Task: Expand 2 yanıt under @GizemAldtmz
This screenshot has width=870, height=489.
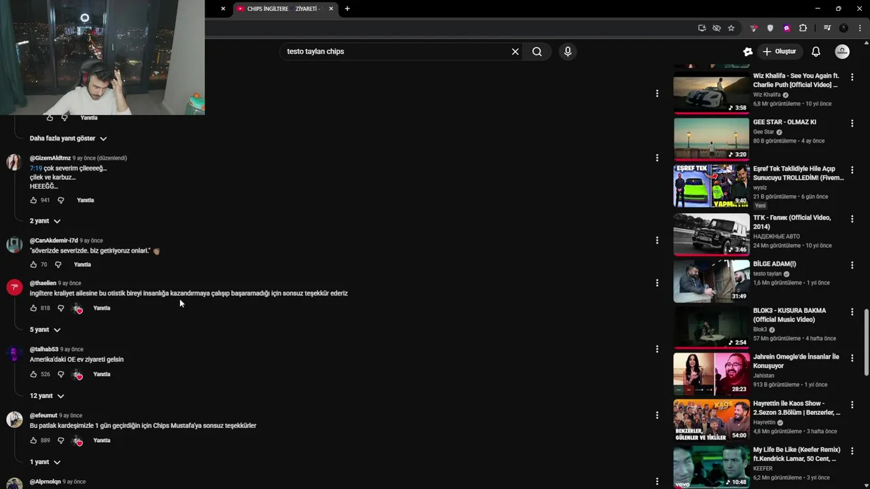Action: 45,221
